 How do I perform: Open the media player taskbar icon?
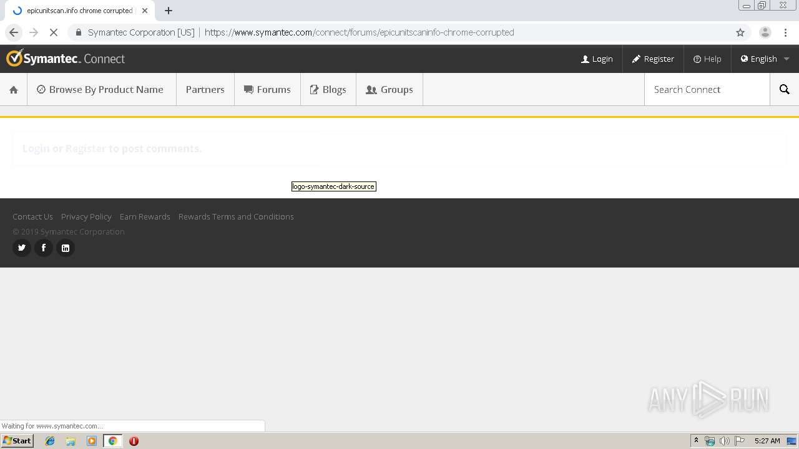click(x=92, y=441)
